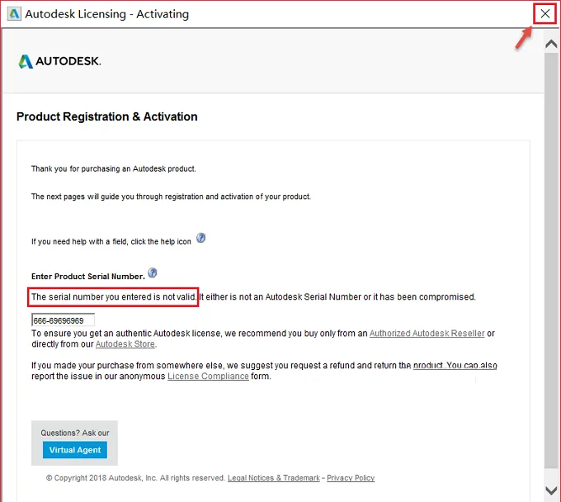
Task: Open help icon beside Enter Product Serial Number
Action: tap(153, 272)
